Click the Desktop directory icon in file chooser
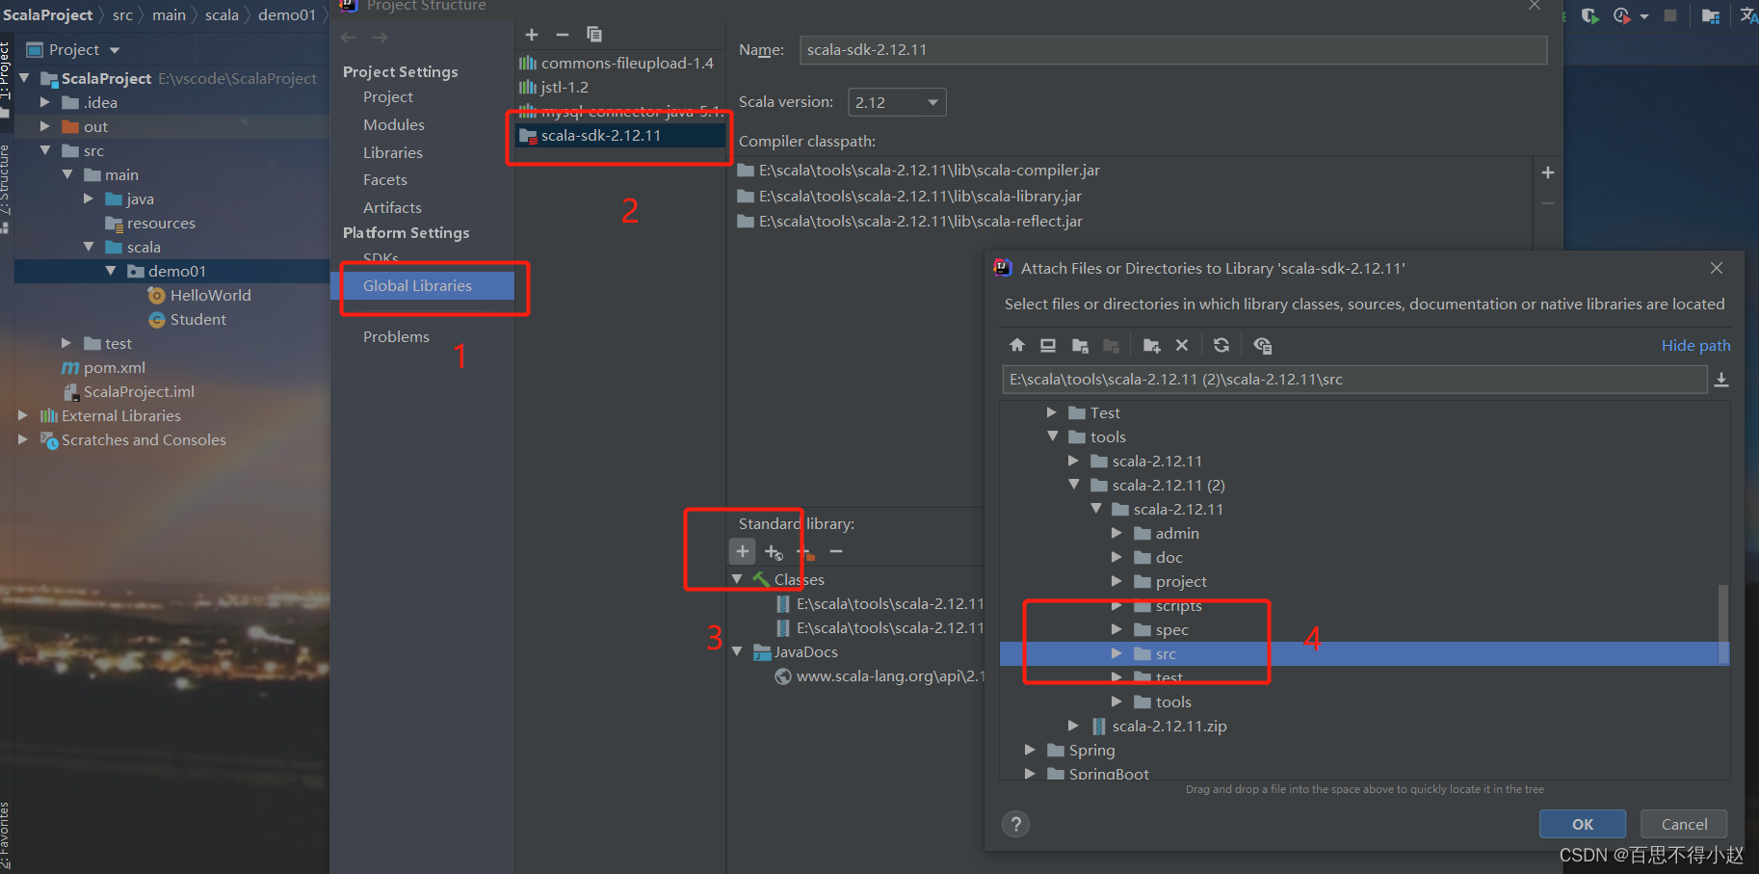The height and width of the screenshot is (874, 1759). tap(1048, 345)
